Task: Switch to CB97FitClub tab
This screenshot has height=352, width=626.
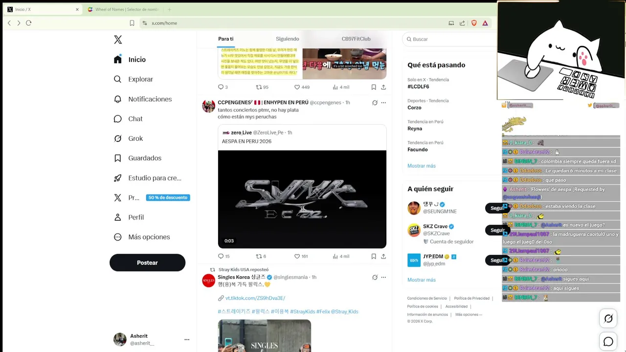Action: 356,39
